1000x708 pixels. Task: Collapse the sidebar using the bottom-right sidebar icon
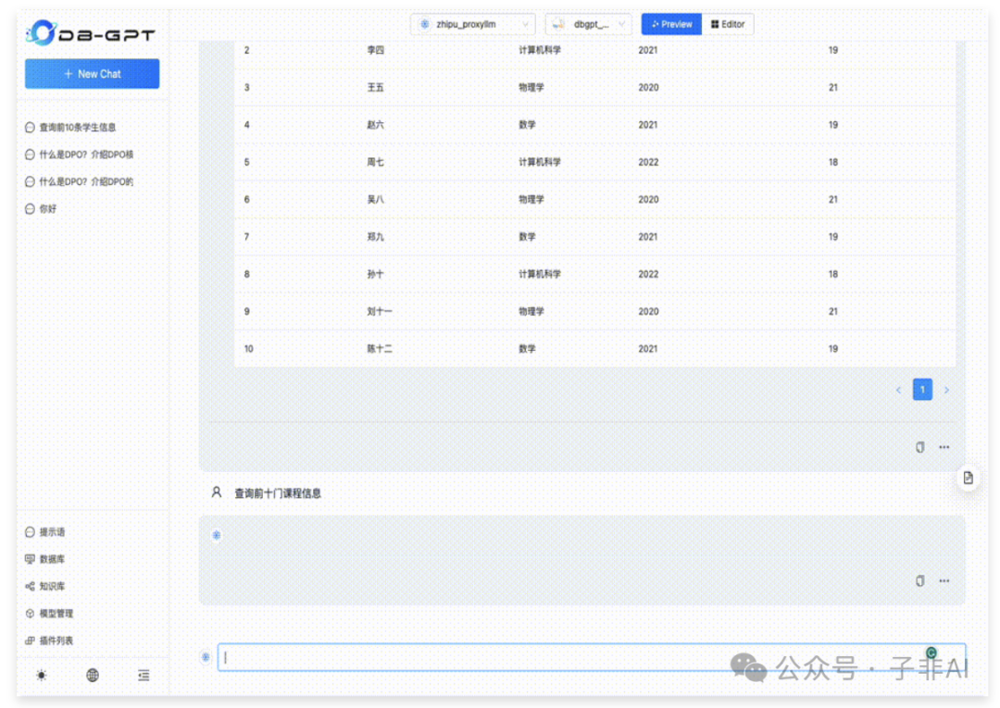point(144,676)
